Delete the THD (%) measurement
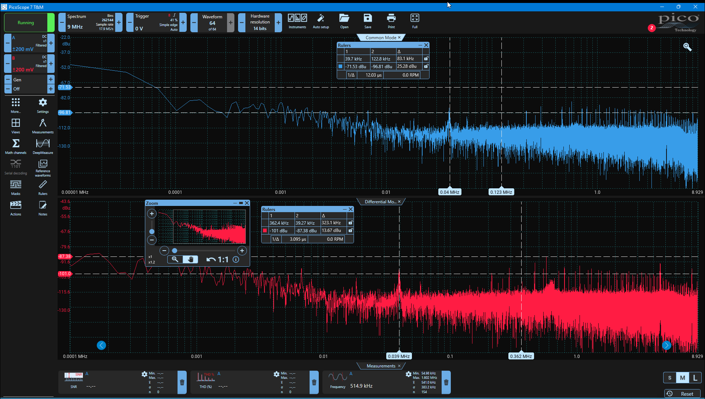The width and height of the screenshot is (705, 399). [314, 383]
